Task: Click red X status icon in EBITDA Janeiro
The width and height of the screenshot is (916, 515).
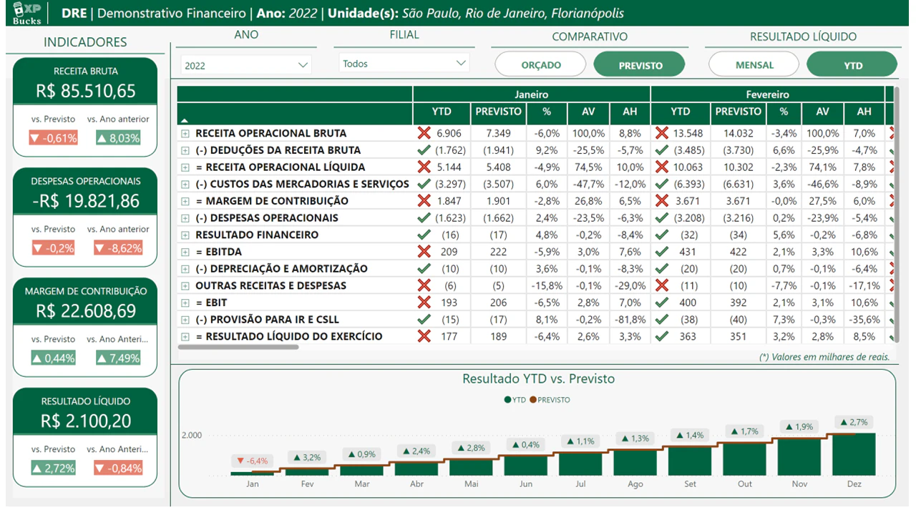Action: 424,252
